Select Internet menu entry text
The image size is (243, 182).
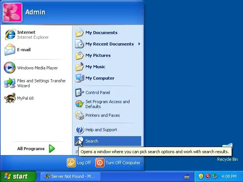(x=26, y=32)
